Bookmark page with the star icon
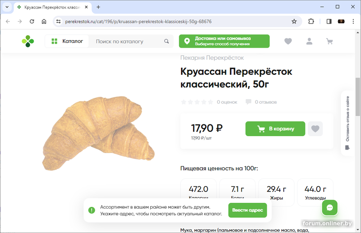Viewport: 361px width, 233px height. pyautogui.click(x=294, y=21)
